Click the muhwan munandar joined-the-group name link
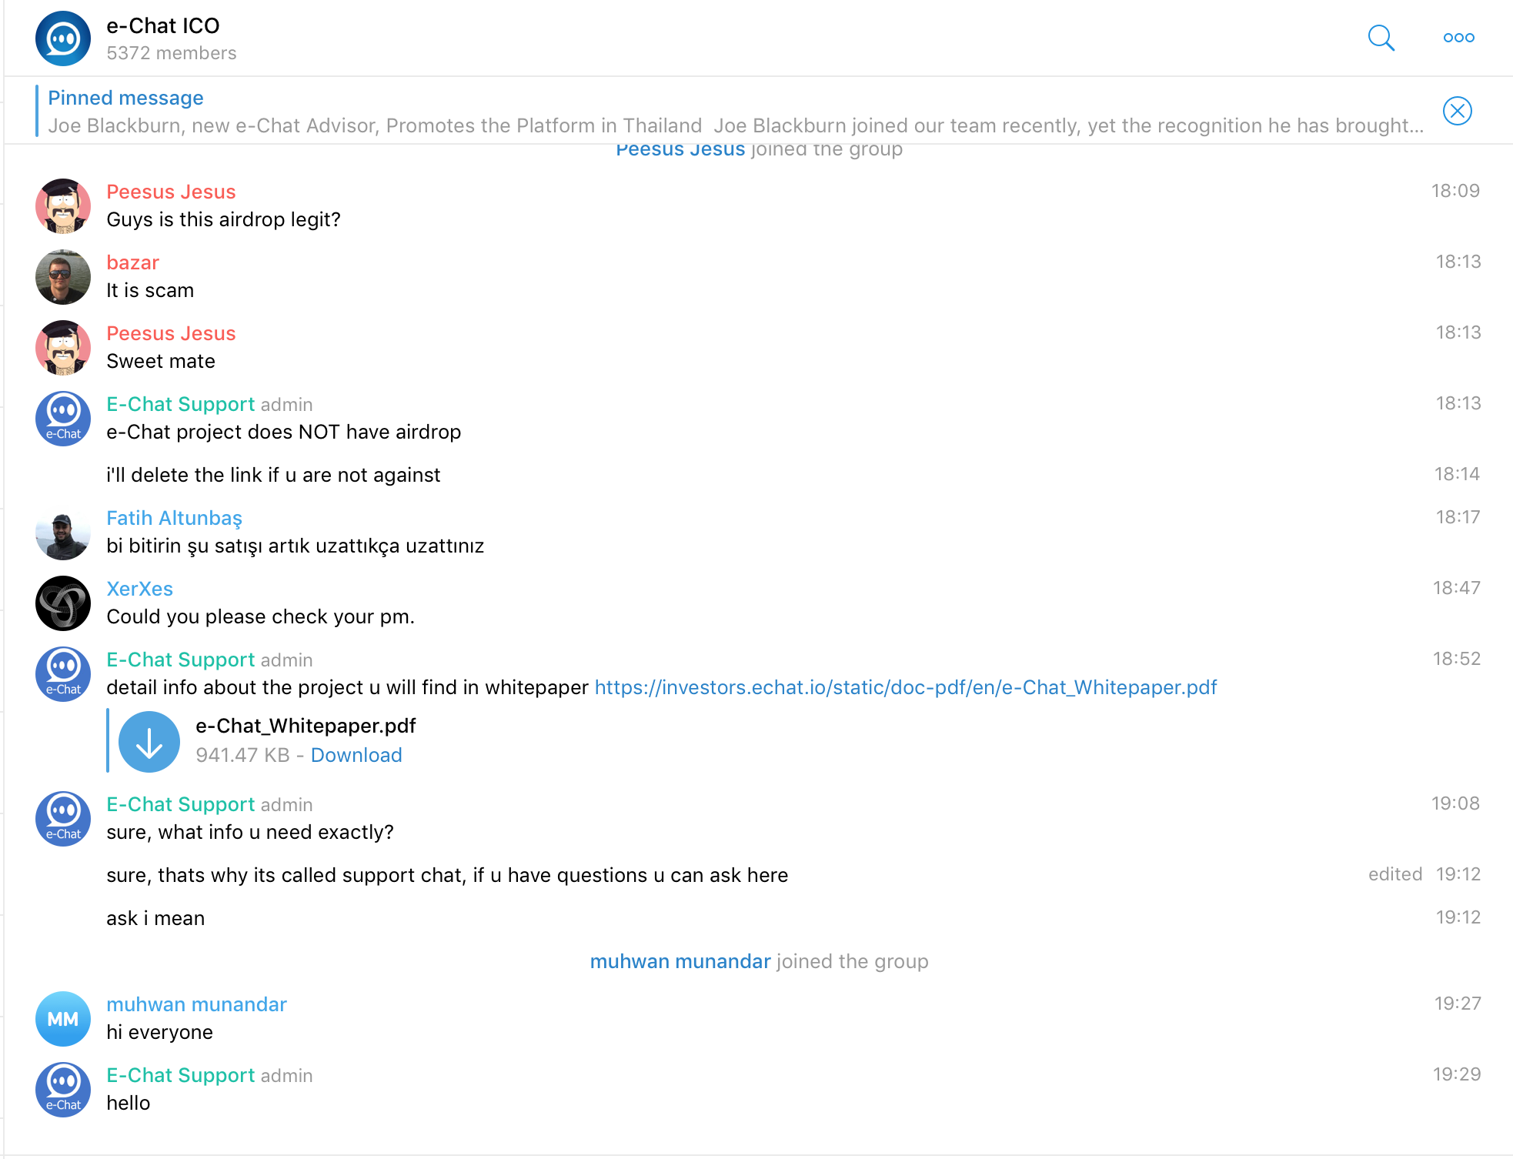The image size is (1513, 1159). 680,961
